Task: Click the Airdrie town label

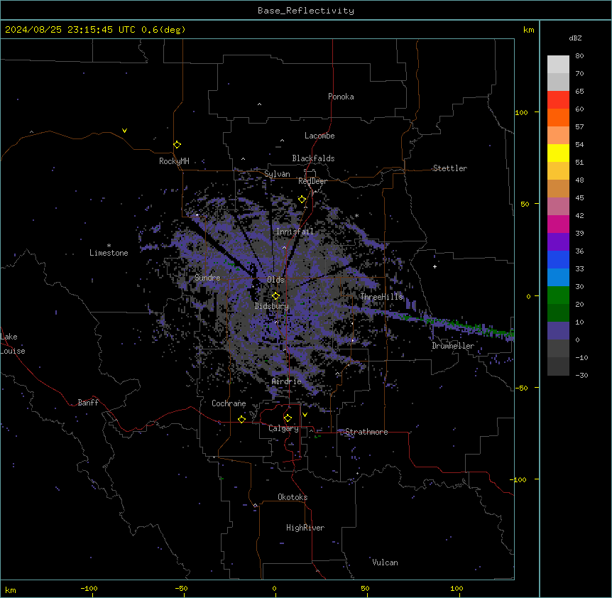Action: point(287,381)
